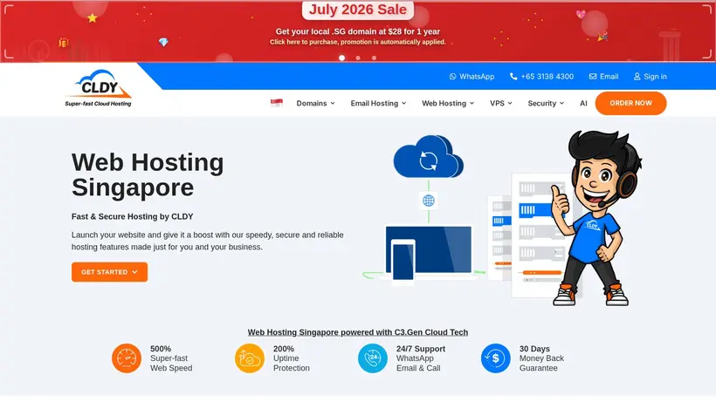Click the user Sign in icon

pos(637,77)
